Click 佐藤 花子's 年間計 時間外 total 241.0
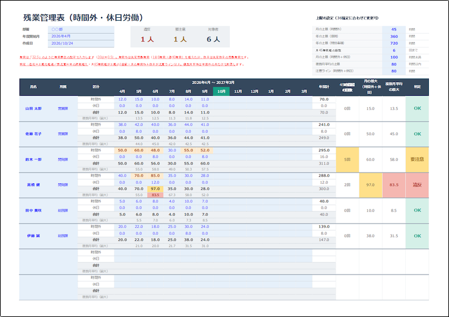Viewport: 449px width, 317px height. pos(324,125)
